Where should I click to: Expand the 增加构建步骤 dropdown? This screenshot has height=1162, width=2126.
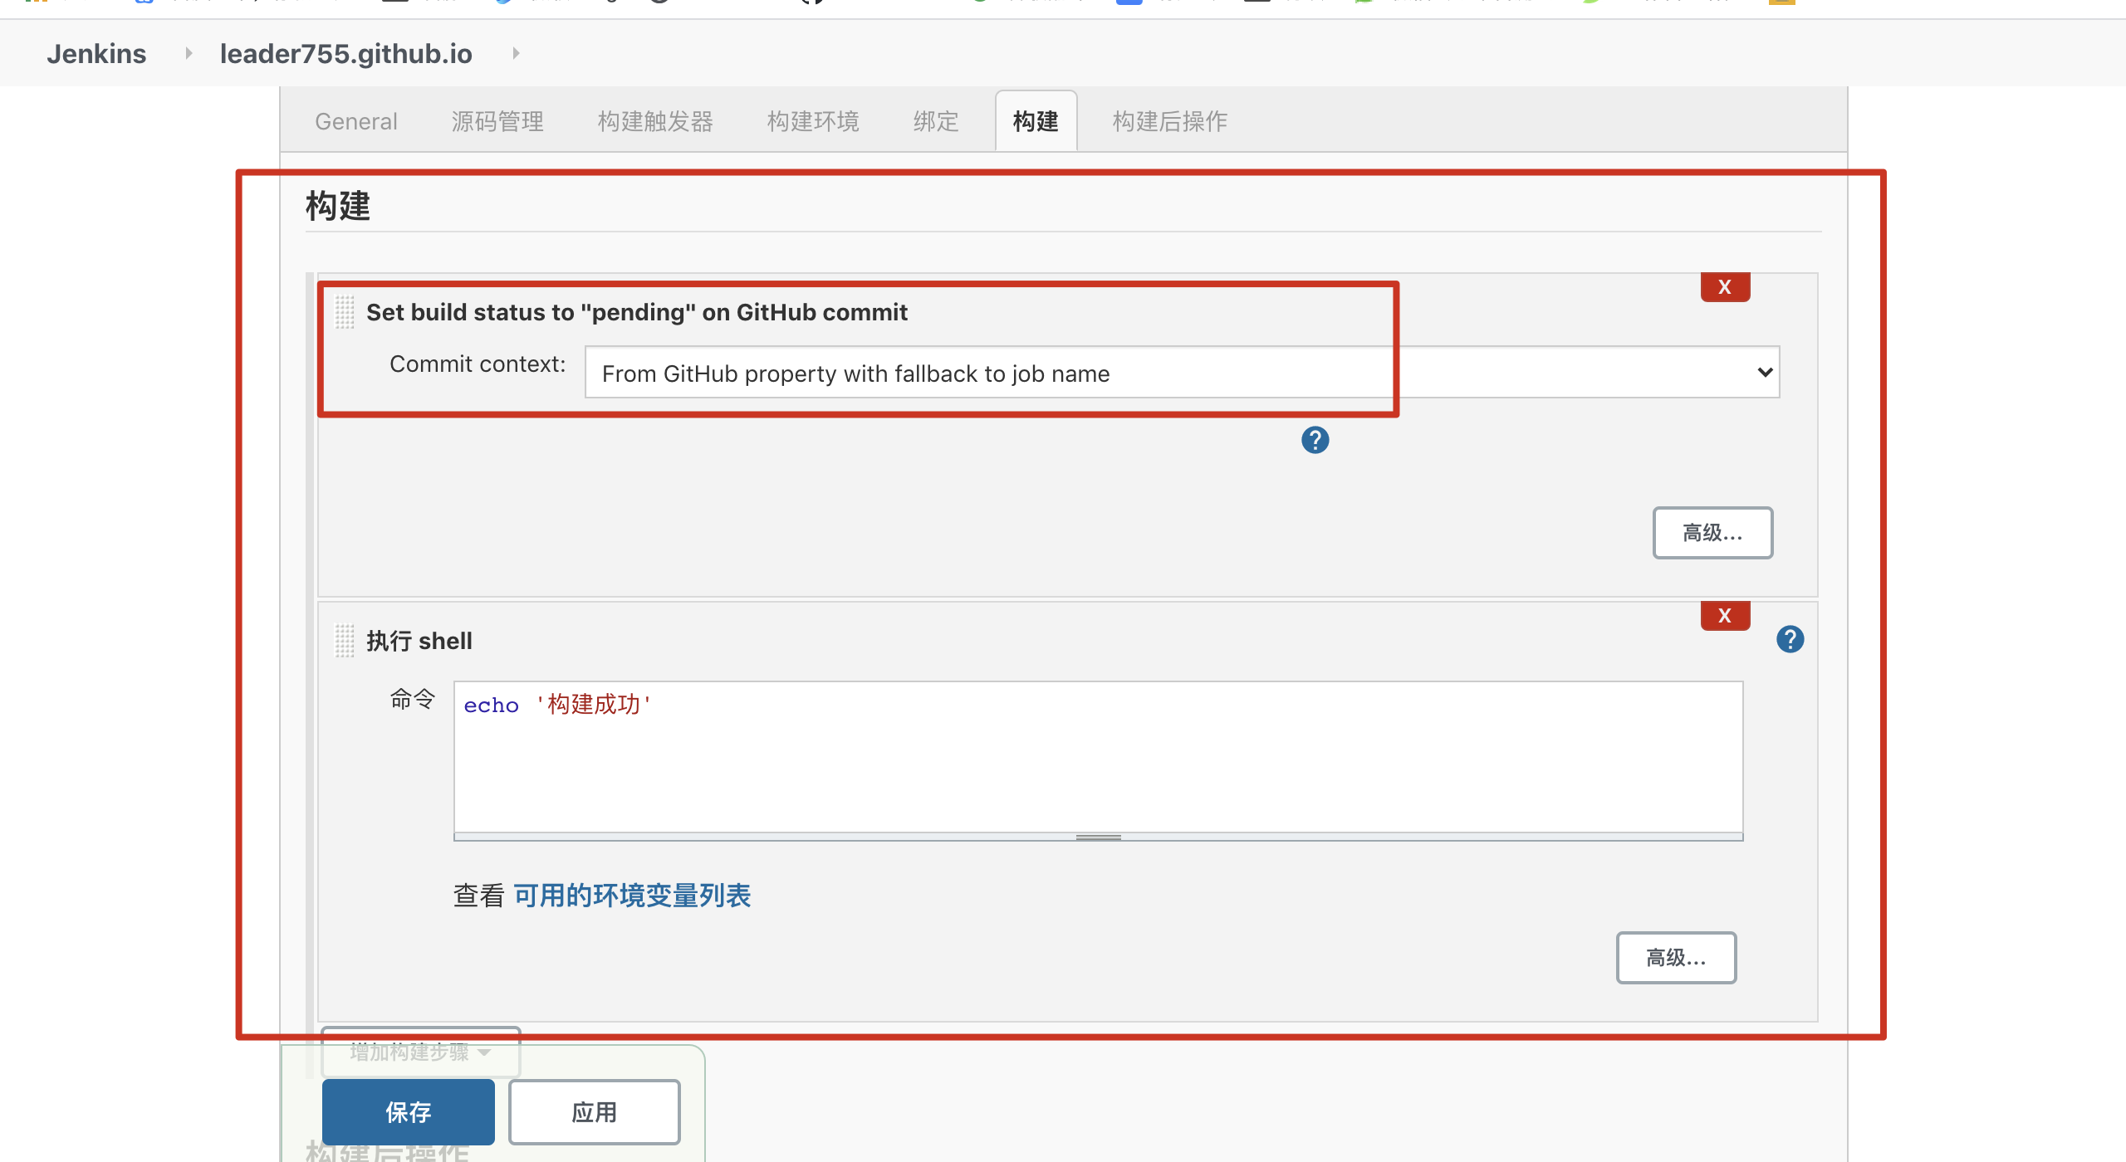pos(420,1052)
